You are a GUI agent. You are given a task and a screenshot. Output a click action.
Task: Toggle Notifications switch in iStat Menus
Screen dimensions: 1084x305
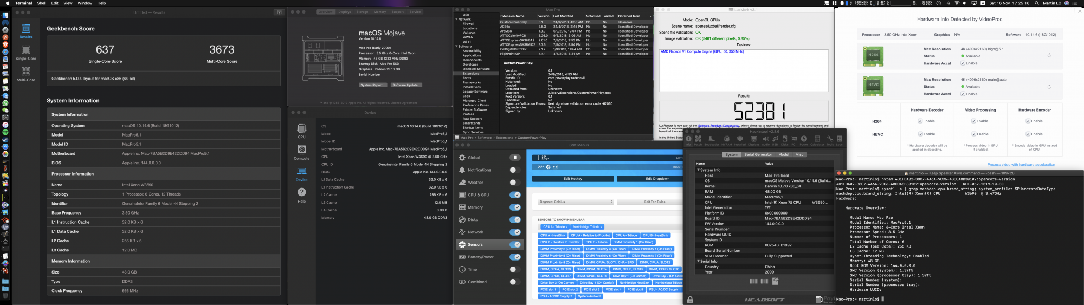tap(515, 170)
